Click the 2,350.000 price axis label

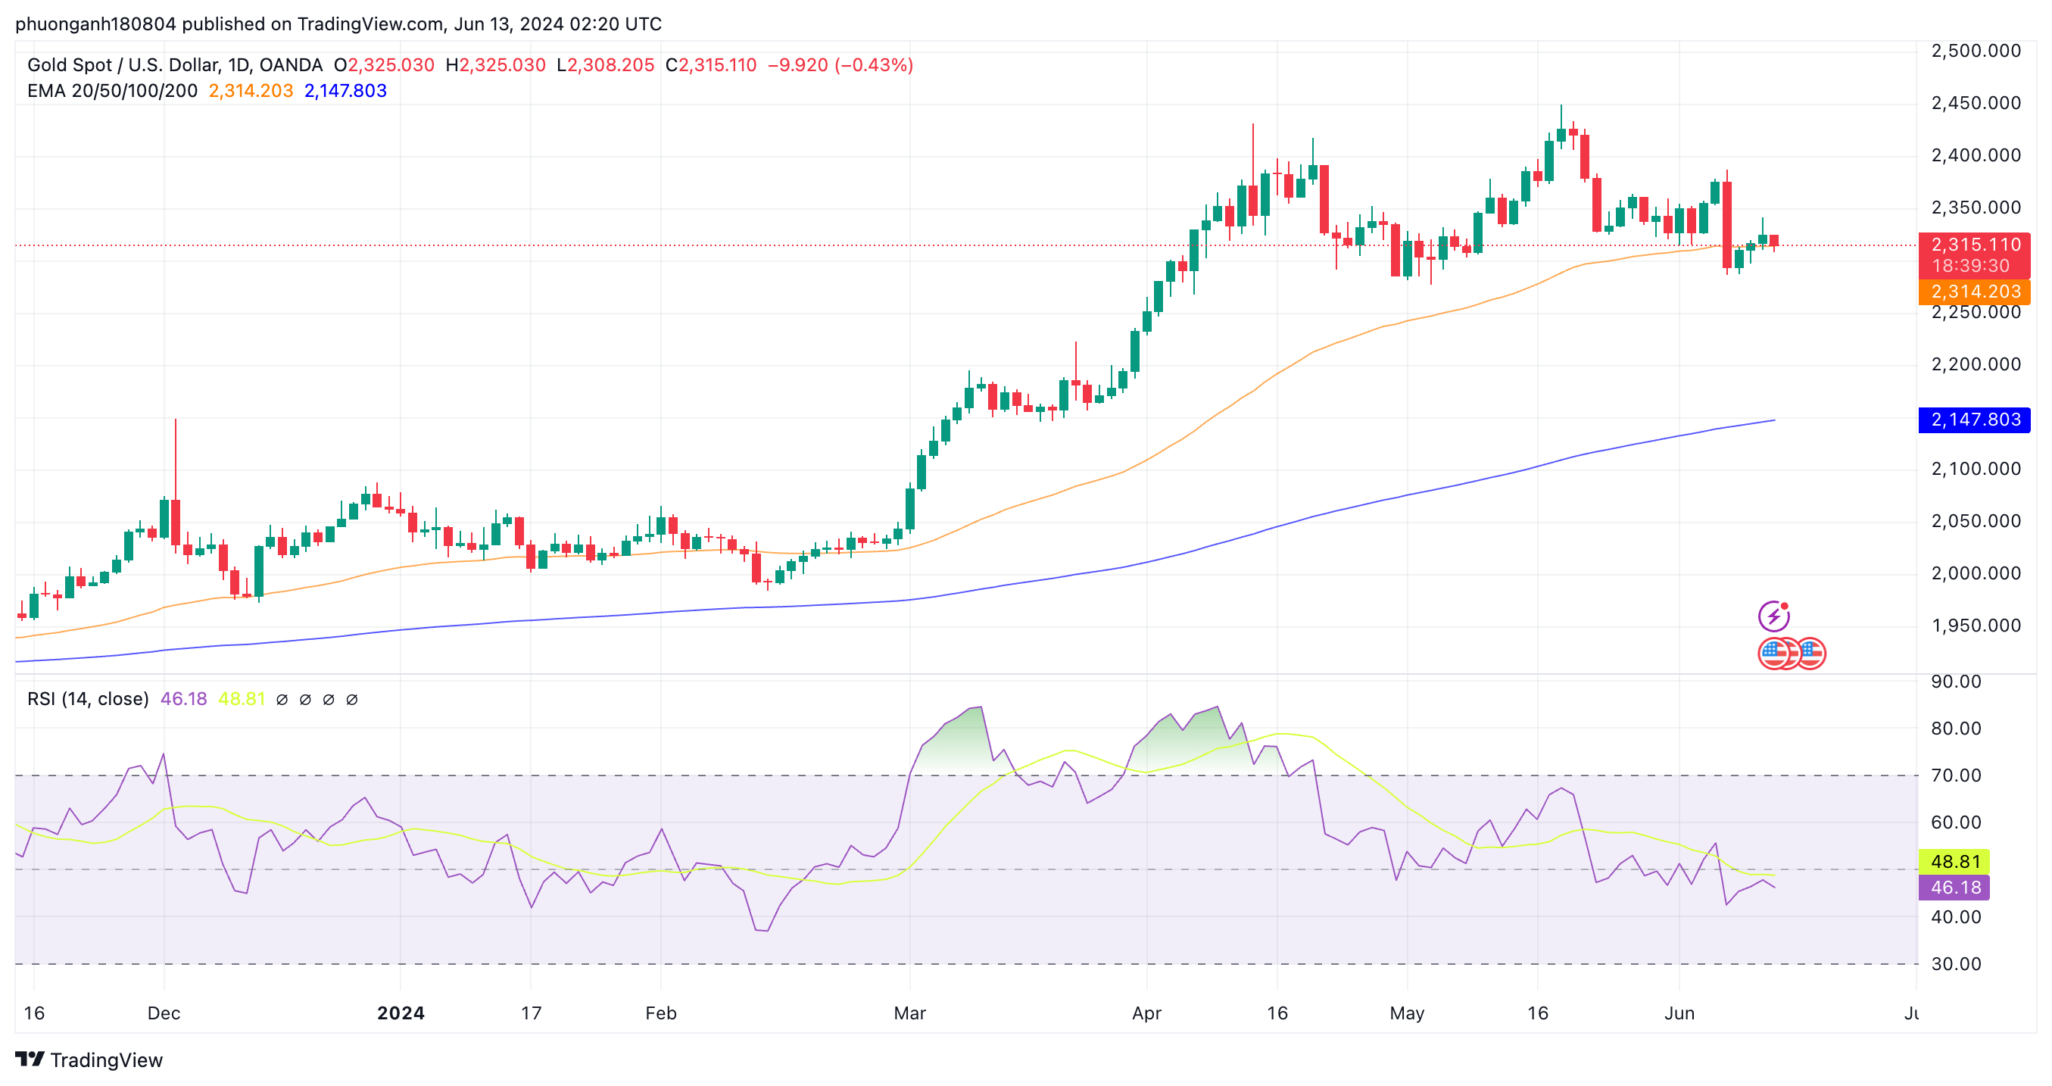click(x=1976, y=208)
